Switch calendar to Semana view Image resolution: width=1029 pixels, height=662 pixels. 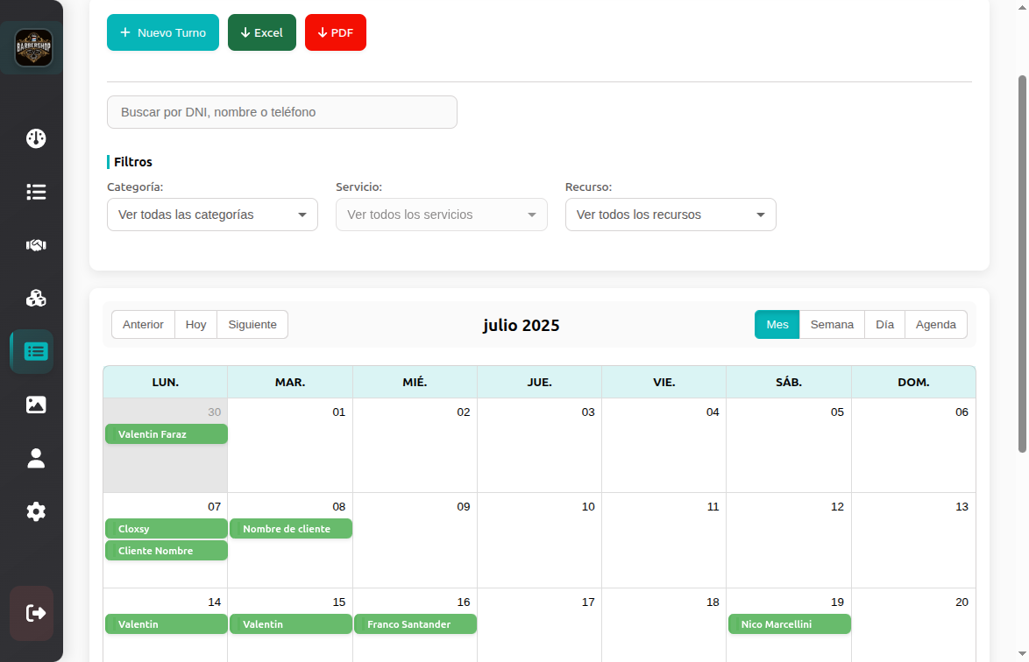[831, 324]
